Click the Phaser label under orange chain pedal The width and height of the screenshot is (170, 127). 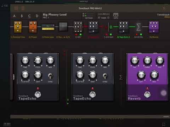(33, 37)
